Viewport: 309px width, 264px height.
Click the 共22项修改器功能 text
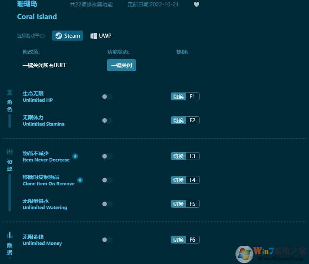tap(91, 4)
